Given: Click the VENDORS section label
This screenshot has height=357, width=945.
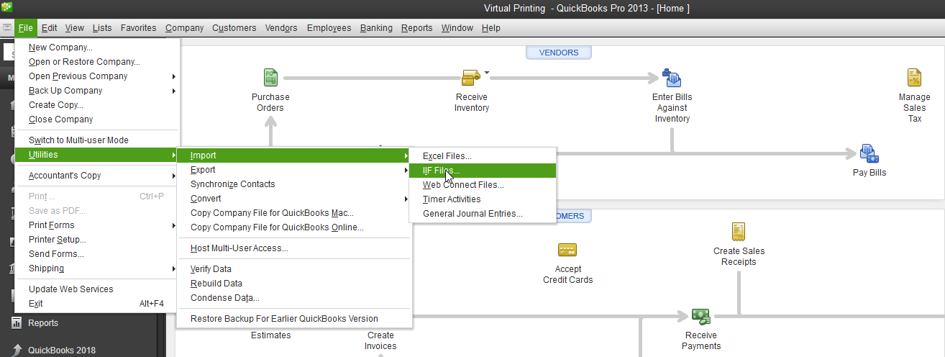Looking at the screenshot, I should pyautogui.click(x=559, y=53).
